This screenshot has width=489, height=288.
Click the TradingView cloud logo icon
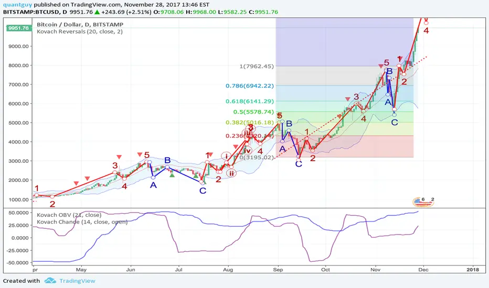click(x=50, y=281)
